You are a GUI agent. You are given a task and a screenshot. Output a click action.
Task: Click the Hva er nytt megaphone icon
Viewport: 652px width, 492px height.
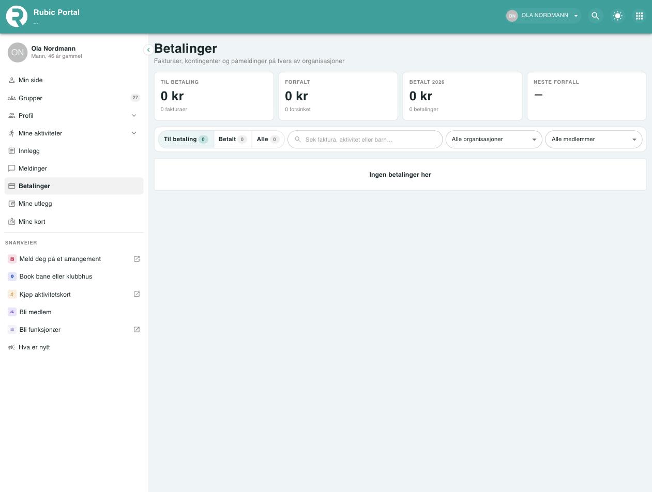pos(12,347)
